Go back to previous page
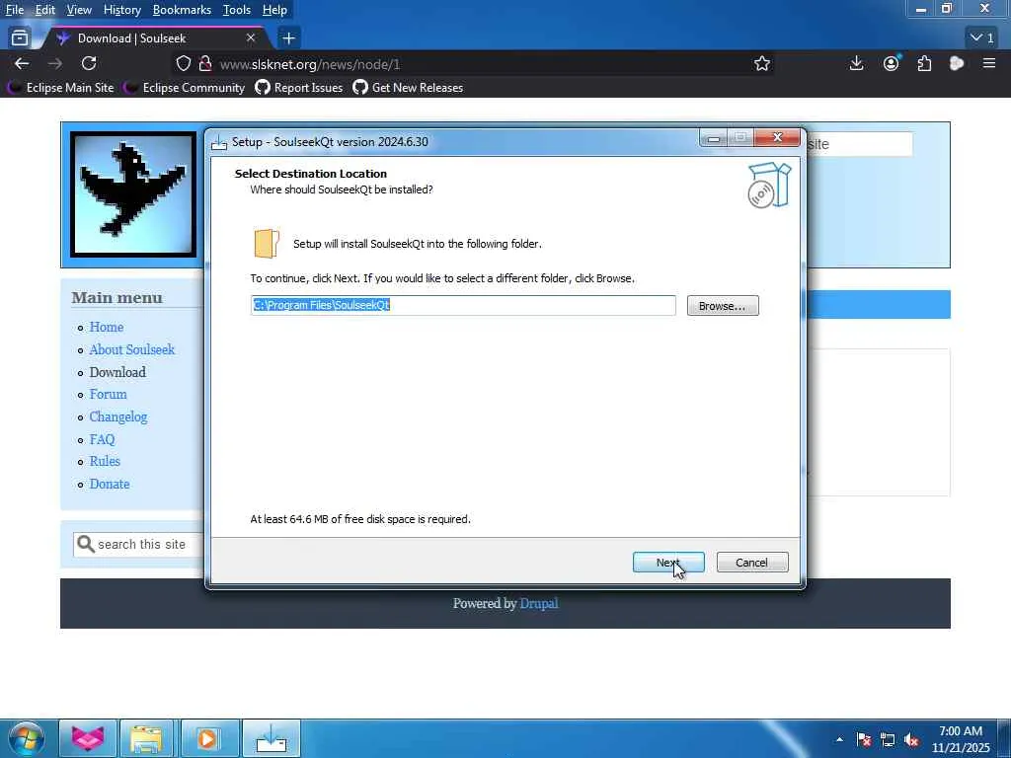Screen dimensions: 1011x758 [22, 63]
